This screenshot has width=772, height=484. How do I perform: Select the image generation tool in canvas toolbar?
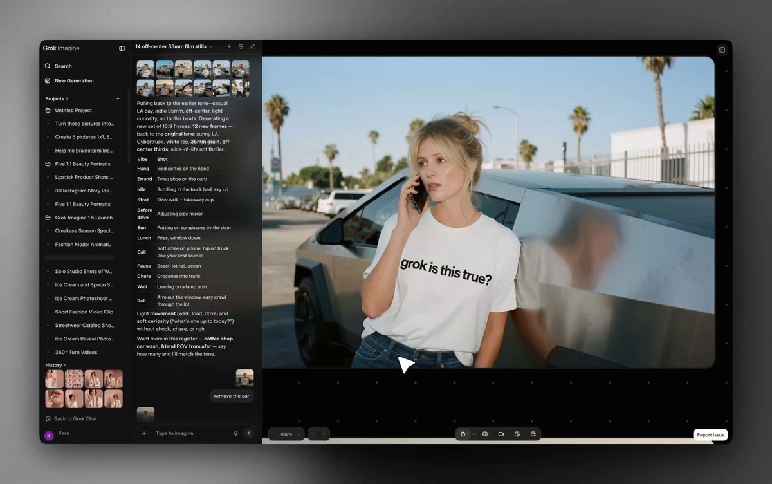pyautogui.click(x=485, y=434)
